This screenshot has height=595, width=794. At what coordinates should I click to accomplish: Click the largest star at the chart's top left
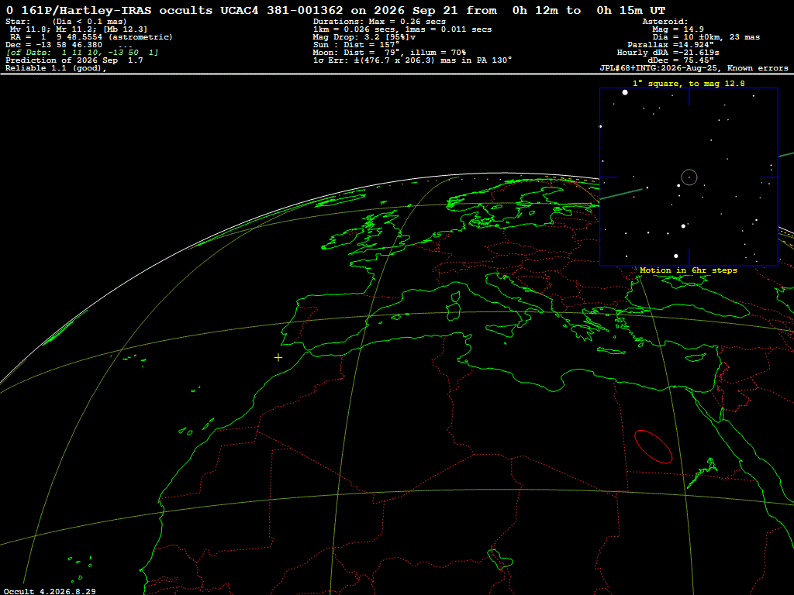[625, 92]
